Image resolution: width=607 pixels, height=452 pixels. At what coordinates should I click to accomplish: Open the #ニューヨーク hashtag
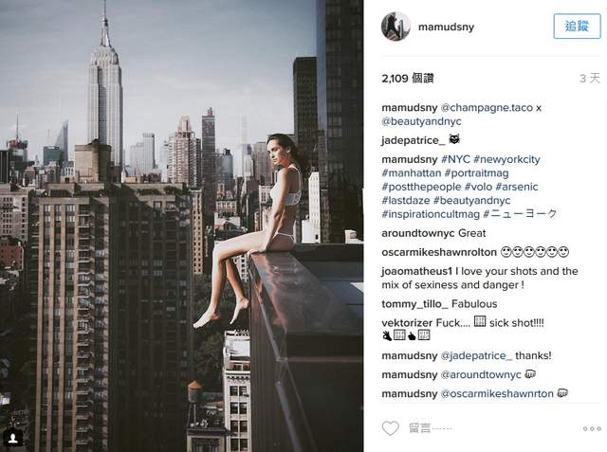pyautogui.click(x=520, y=214)
